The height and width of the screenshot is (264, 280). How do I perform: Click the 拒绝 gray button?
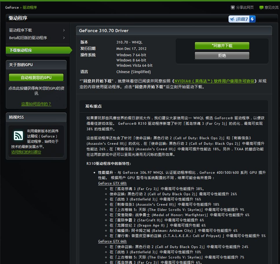point(222,56)
